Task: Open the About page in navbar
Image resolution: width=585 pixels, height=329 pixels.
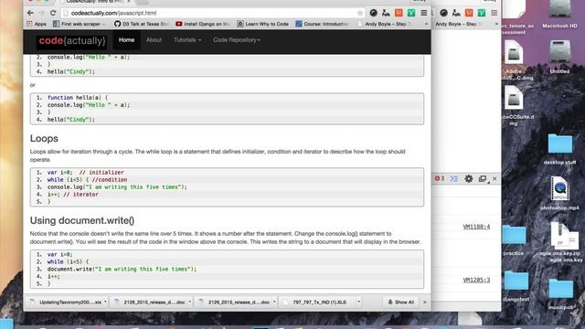Action: (x=154, y=40)
